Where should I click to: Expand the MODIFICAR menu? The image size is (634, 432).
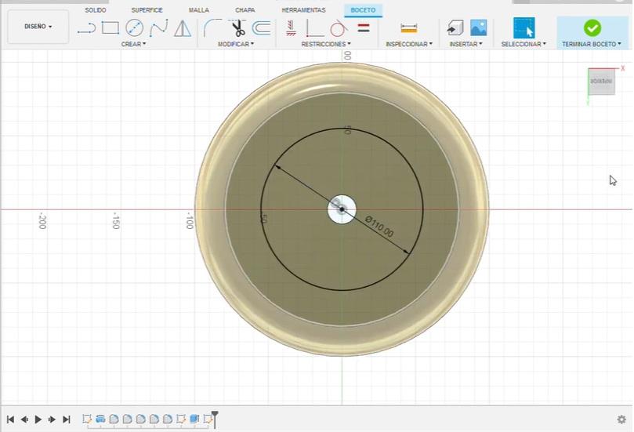click(236, 44)
